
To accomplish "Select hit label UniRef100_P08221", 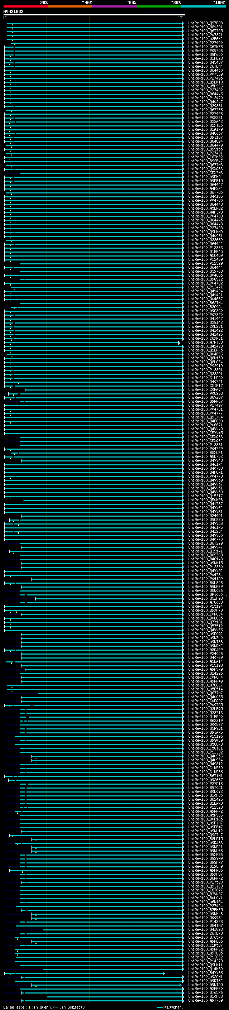I will pos(205,118).
